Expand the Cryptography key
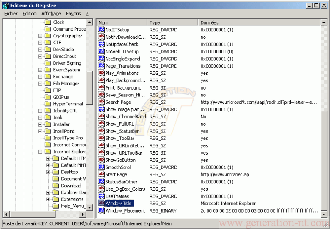 40,36
